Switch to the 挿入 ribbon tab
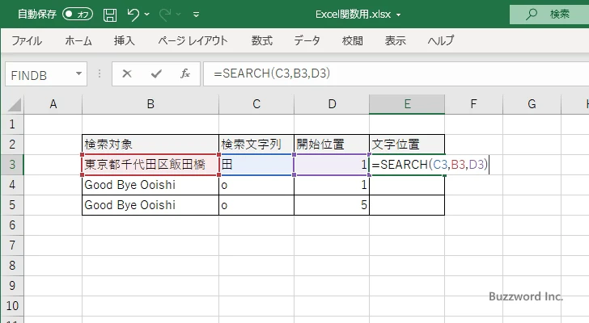Screen dimensions: 589x323 [125, 40]
